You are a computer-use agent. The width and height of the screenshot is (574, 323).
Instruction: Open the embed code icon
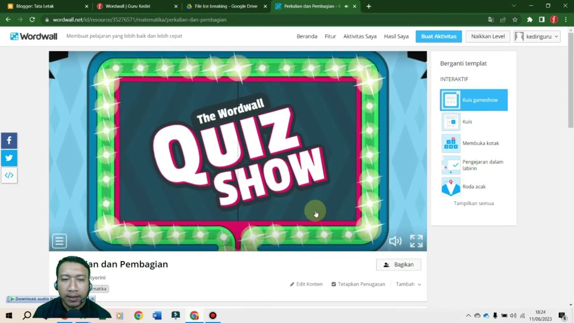pos(9,175)
